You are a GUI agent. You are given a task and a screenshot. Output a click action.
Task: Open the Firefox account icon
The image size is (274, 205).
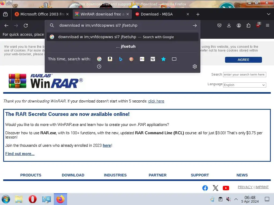click(x=239, y=25)
